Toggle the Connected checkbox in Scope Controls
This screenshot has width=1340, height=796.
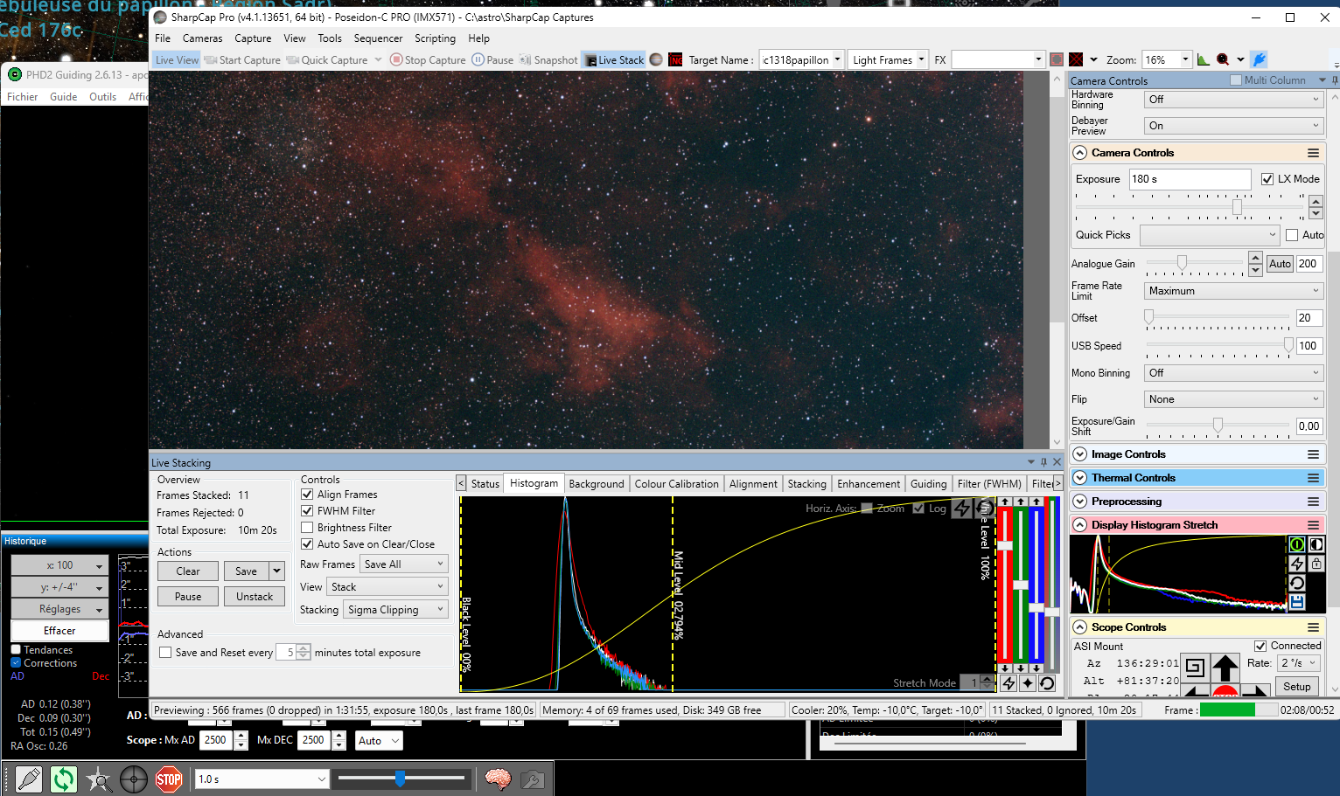1260,647
